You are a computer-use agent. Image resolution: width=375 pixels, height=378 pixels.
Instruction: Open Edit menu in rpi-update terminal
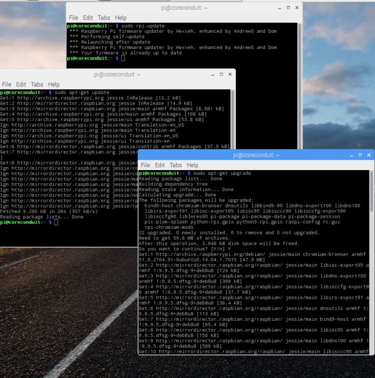point(88,18)
